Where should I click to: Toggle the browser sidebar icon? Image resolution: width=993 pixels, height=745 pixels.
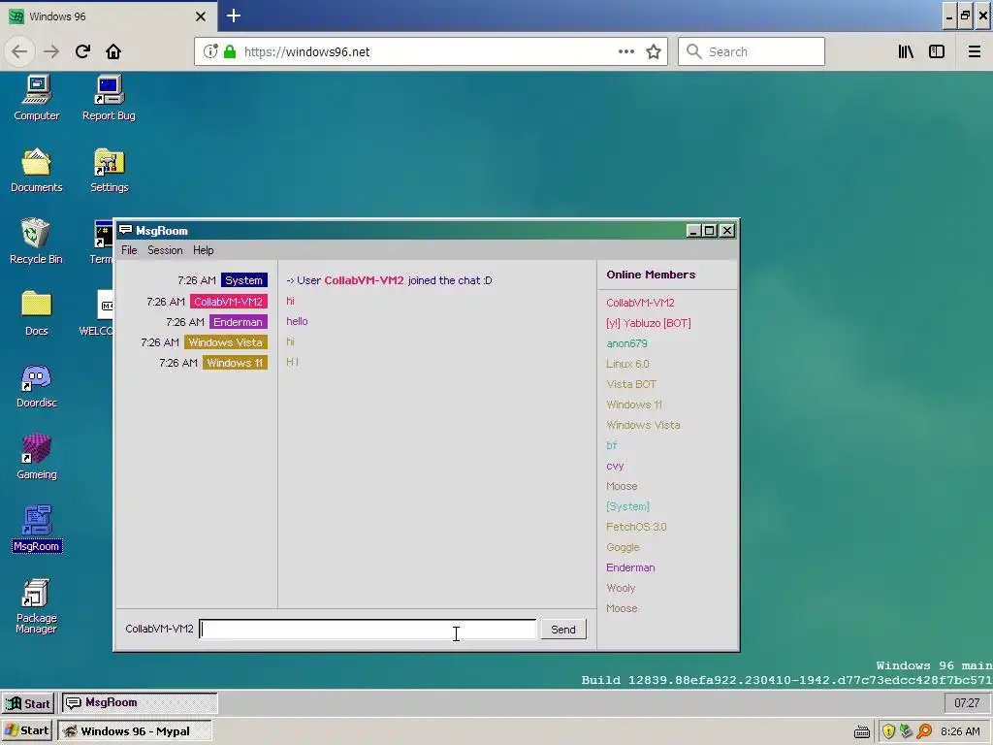(x=937, y=51)
